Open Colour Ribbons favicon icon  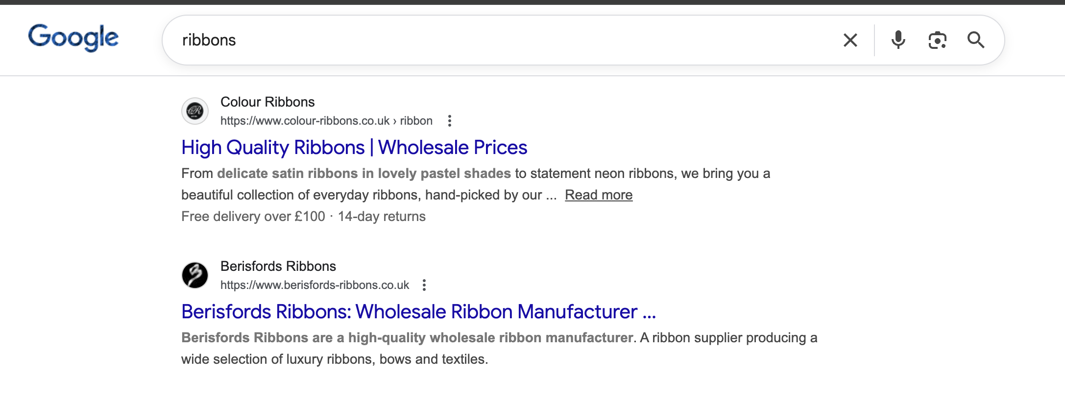(x=195, y=111)
